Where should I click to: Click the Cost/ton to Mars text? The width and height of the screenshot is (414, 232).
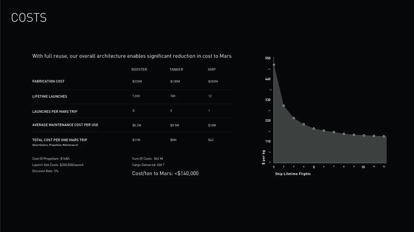point(165,173)
